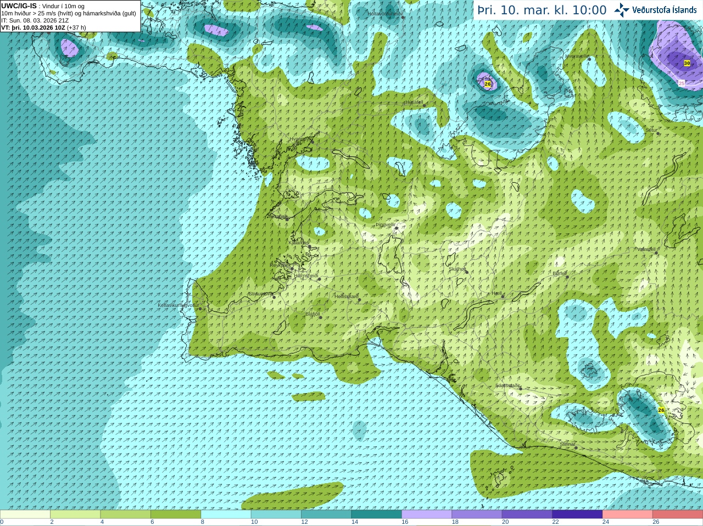Viewport: 703px width, 526px height.
Task: Click the Búrfell station label
Action: pos(560,273)
